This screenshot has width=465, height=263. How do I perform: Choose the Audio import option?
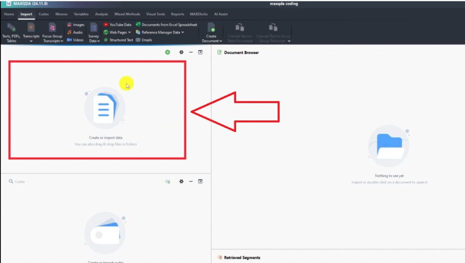coord(75,32)
